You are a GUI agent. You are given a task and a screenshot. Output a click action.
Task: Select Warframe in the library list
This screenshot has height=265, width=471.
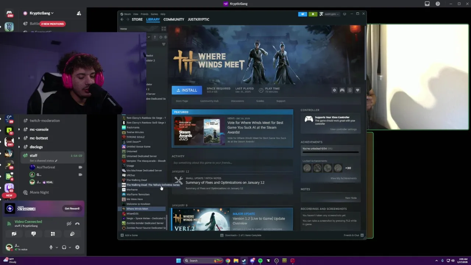132,190
